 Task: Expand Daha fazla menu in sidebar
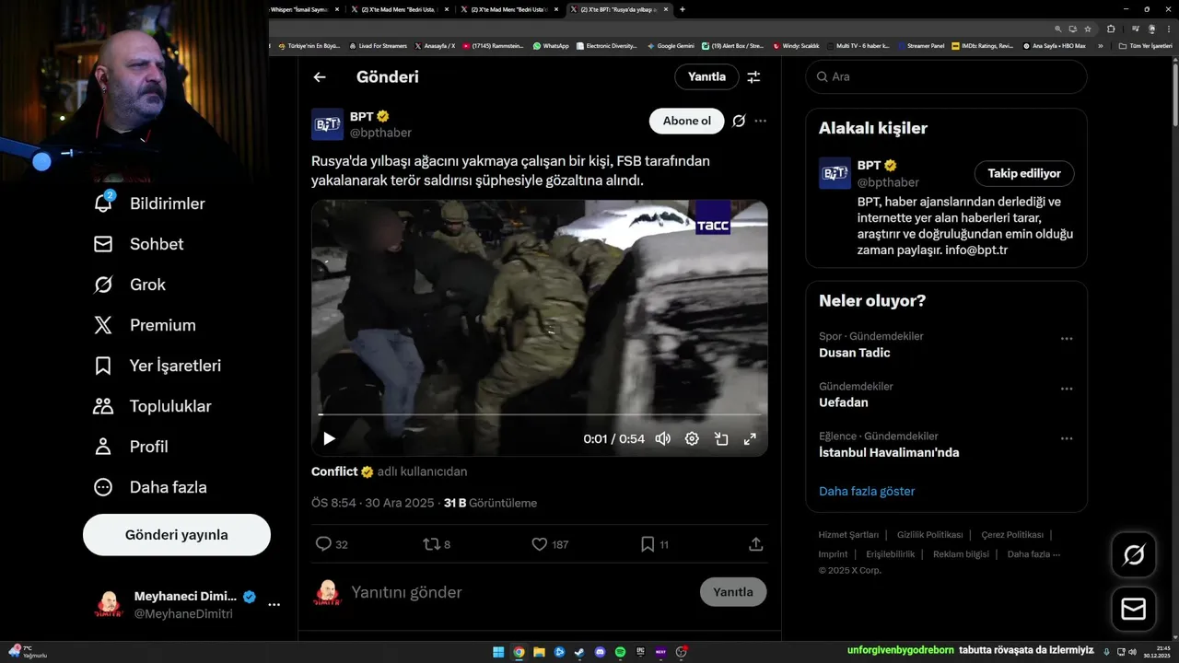click(150, 487)
